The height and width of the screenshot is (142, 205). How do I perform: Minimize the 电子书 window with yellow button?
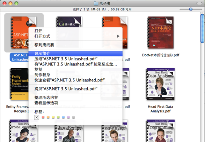(x=10, y=3)
